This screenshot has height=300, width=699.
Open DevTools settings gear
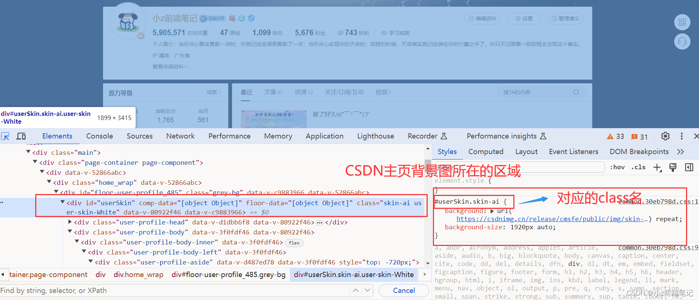[665, 136]
